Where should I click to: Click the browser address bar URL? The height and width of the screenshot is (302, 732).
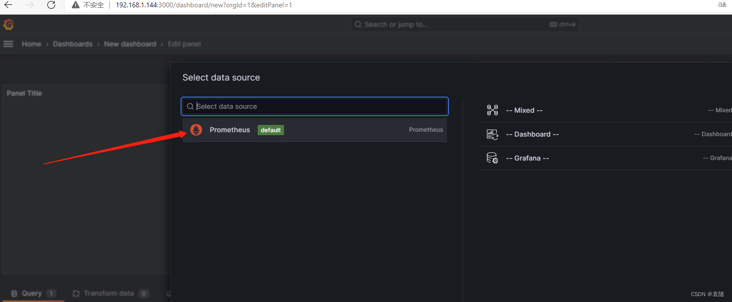204,5
